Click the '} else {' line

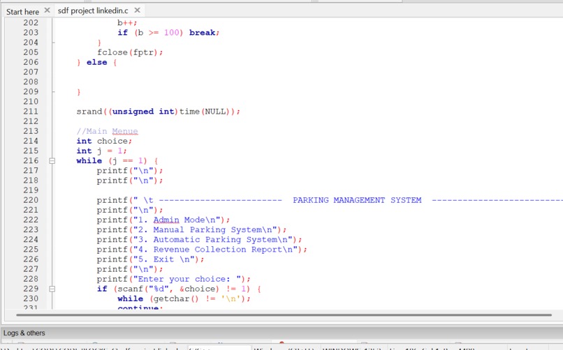pyautogui.click(x=97, y=62)
